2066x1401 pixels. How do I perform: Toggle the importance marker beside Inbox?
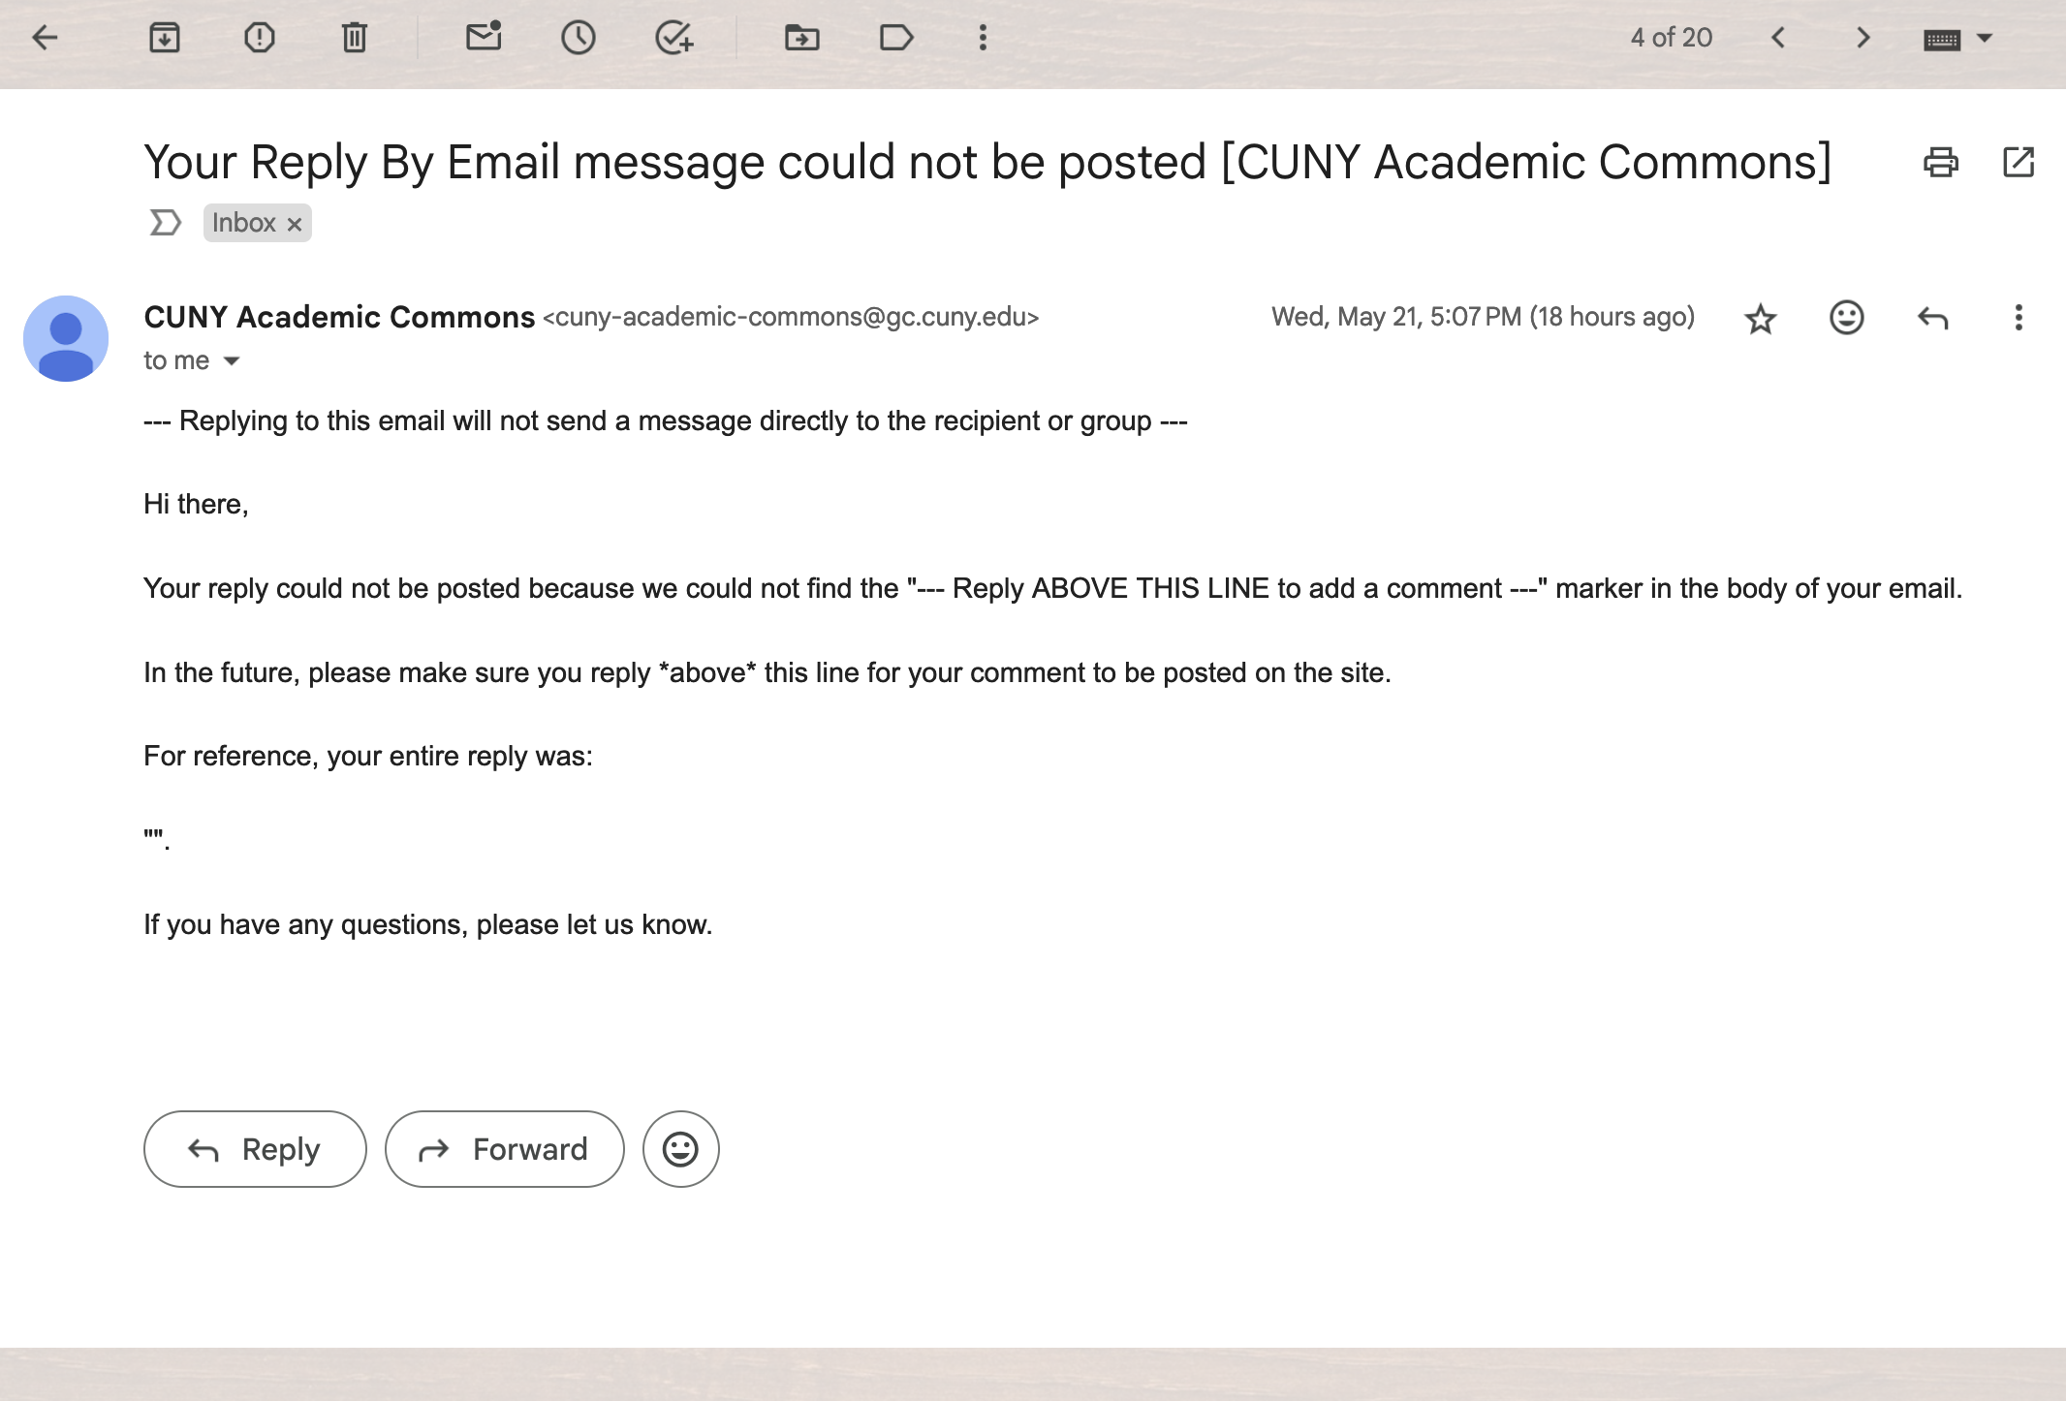(166, 223)
